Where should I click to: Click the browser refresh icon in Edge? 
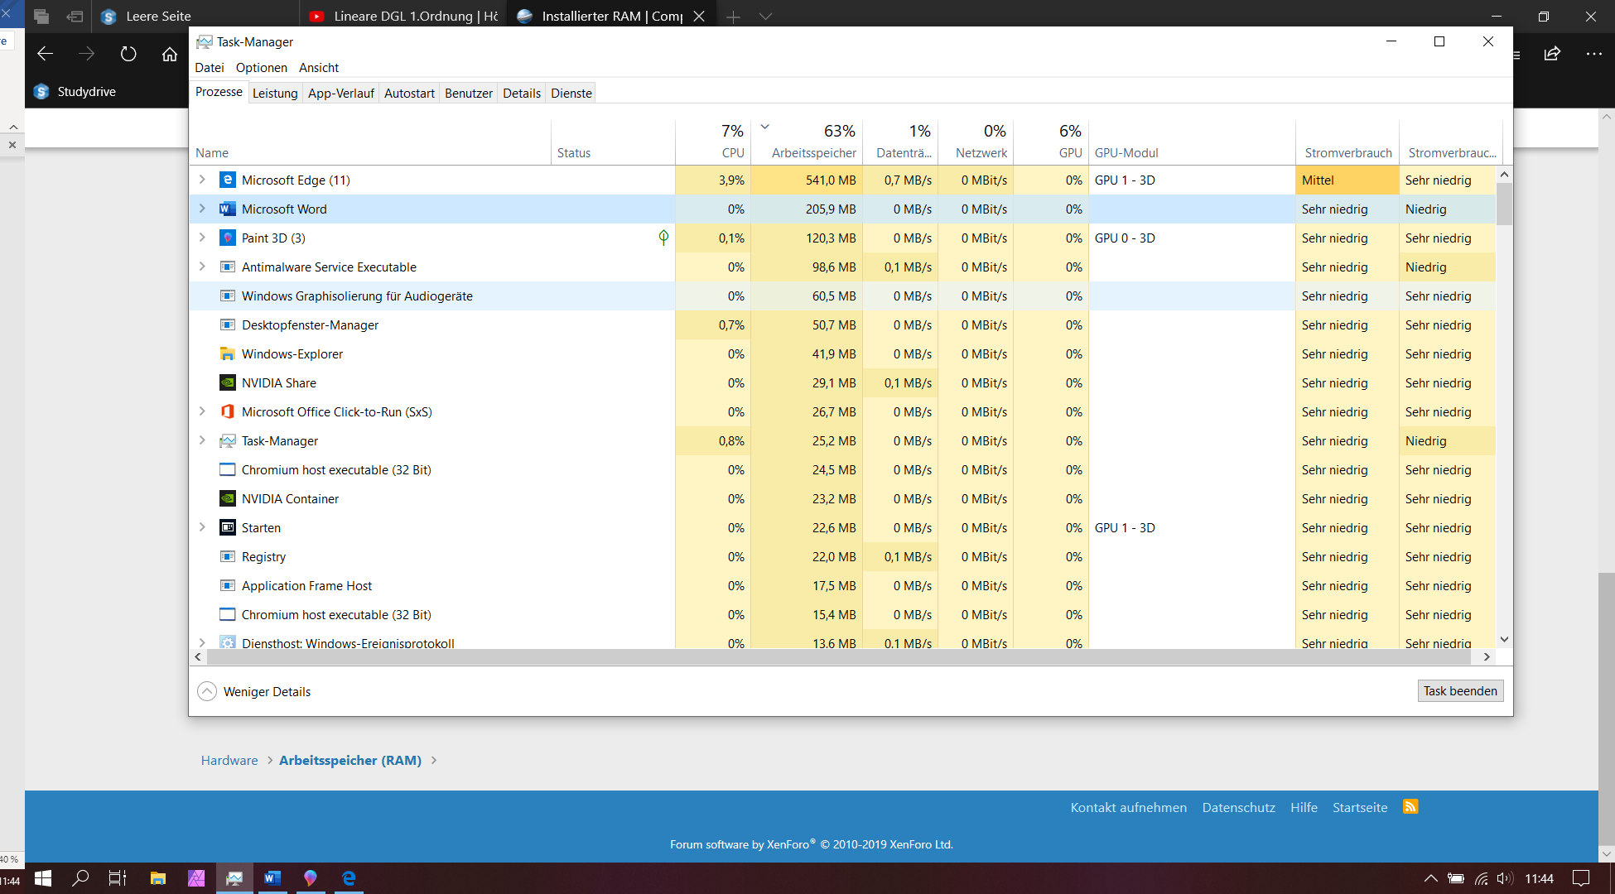[x=128, y=54]
